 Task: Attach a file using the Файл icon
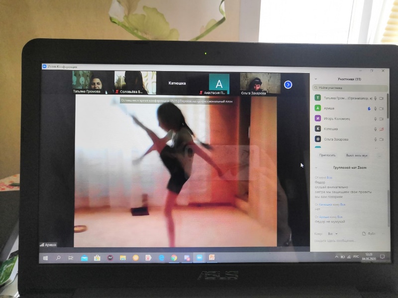(367, 233)
